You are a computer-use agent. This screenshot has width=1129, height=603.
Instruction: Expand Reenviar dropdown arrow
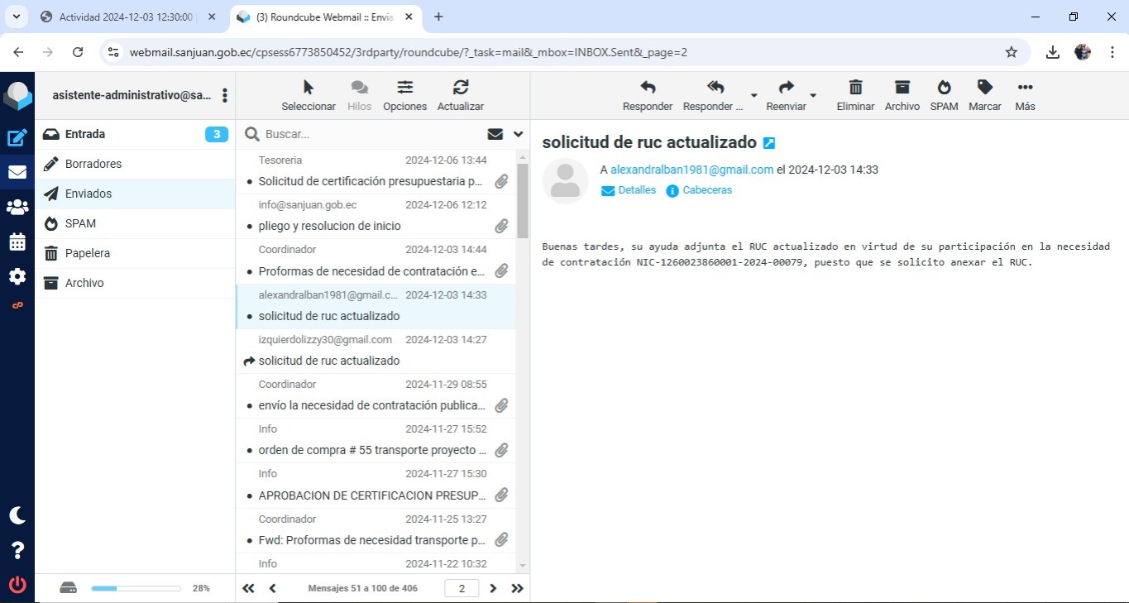(813, 95)
